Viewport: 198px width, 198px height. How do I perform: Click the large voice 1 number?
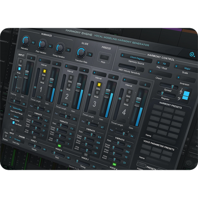41,89
